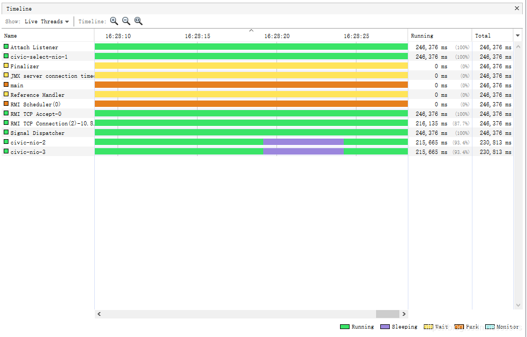The width and height of the screenshot is (527, 337).
Task: Select the Attach Listener thread
Action: click(34, 47)
